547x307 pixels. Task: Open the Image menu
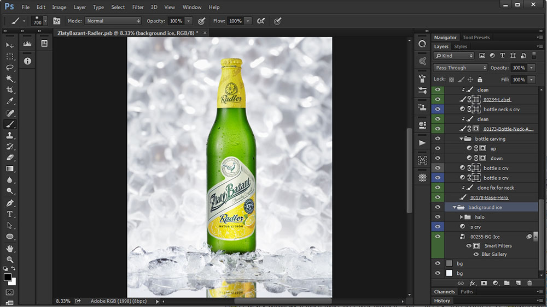click(59, 7)
